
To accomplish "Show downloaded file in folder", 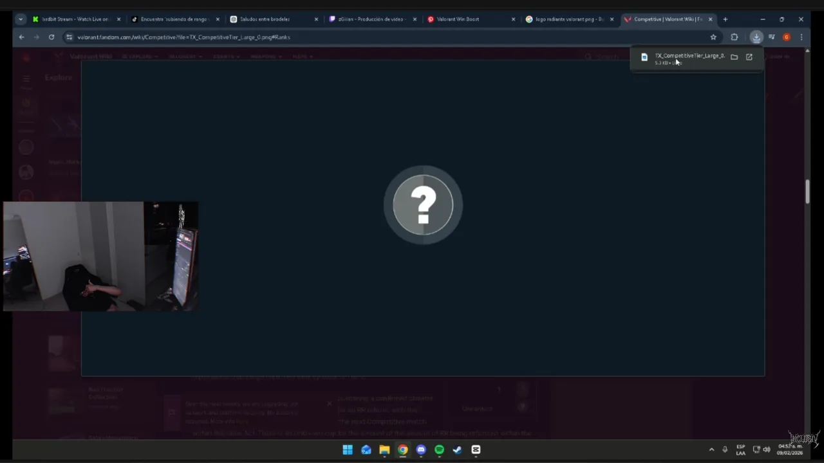I will 734,57.
